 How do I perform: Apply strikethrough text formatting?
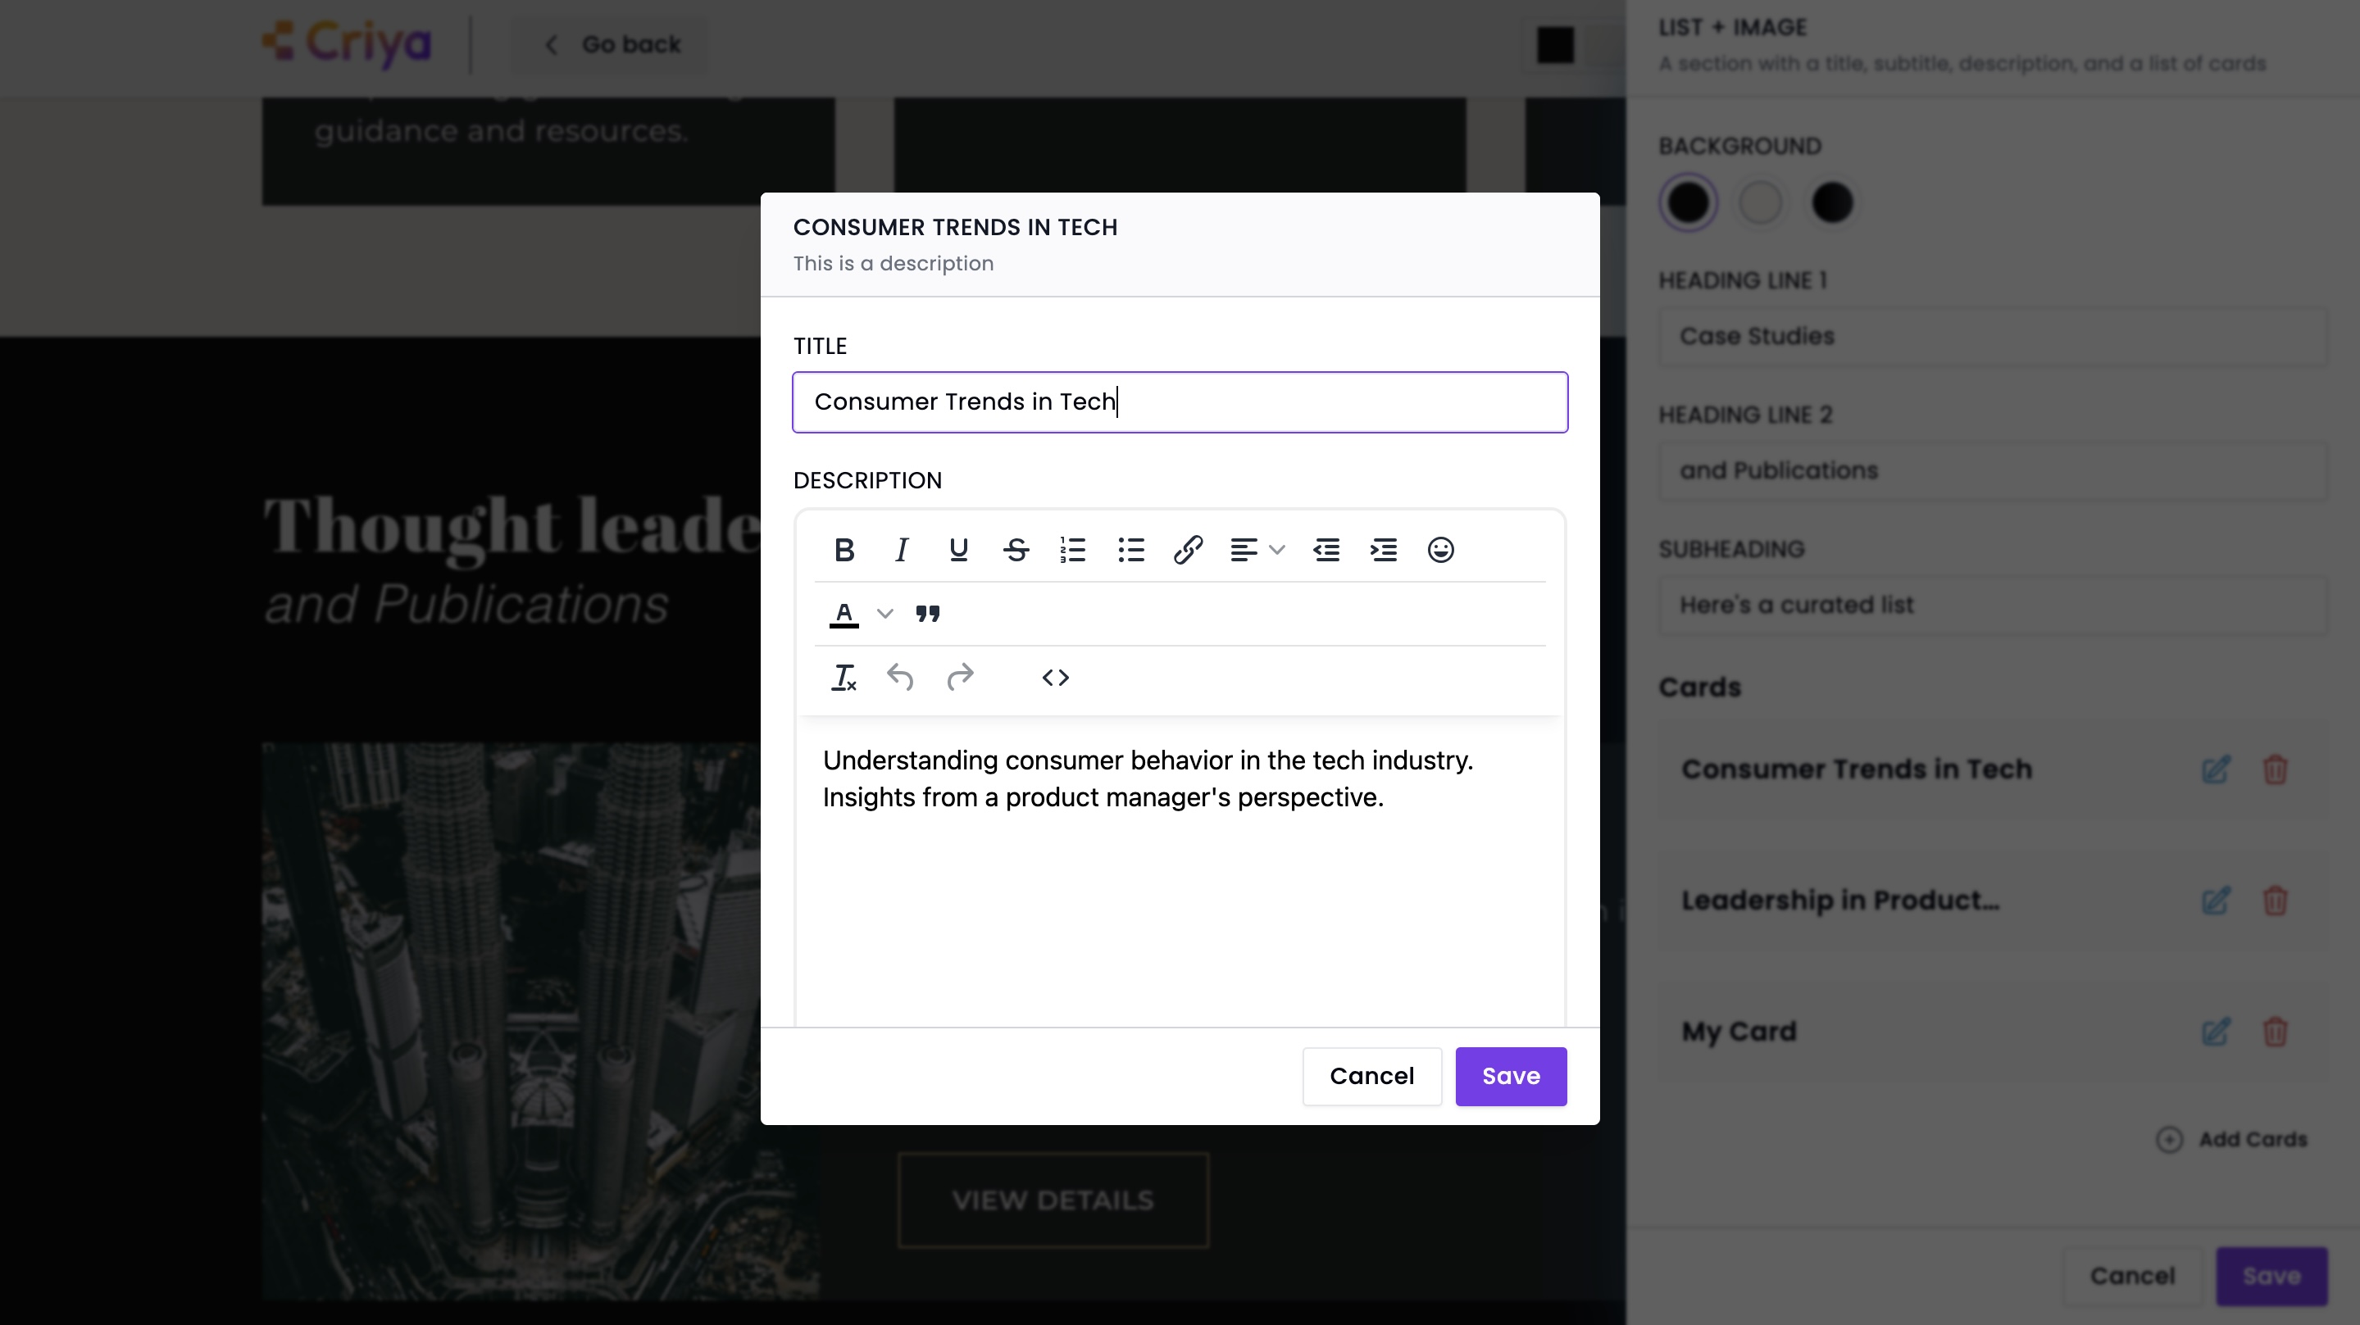tap(1015, 551)
